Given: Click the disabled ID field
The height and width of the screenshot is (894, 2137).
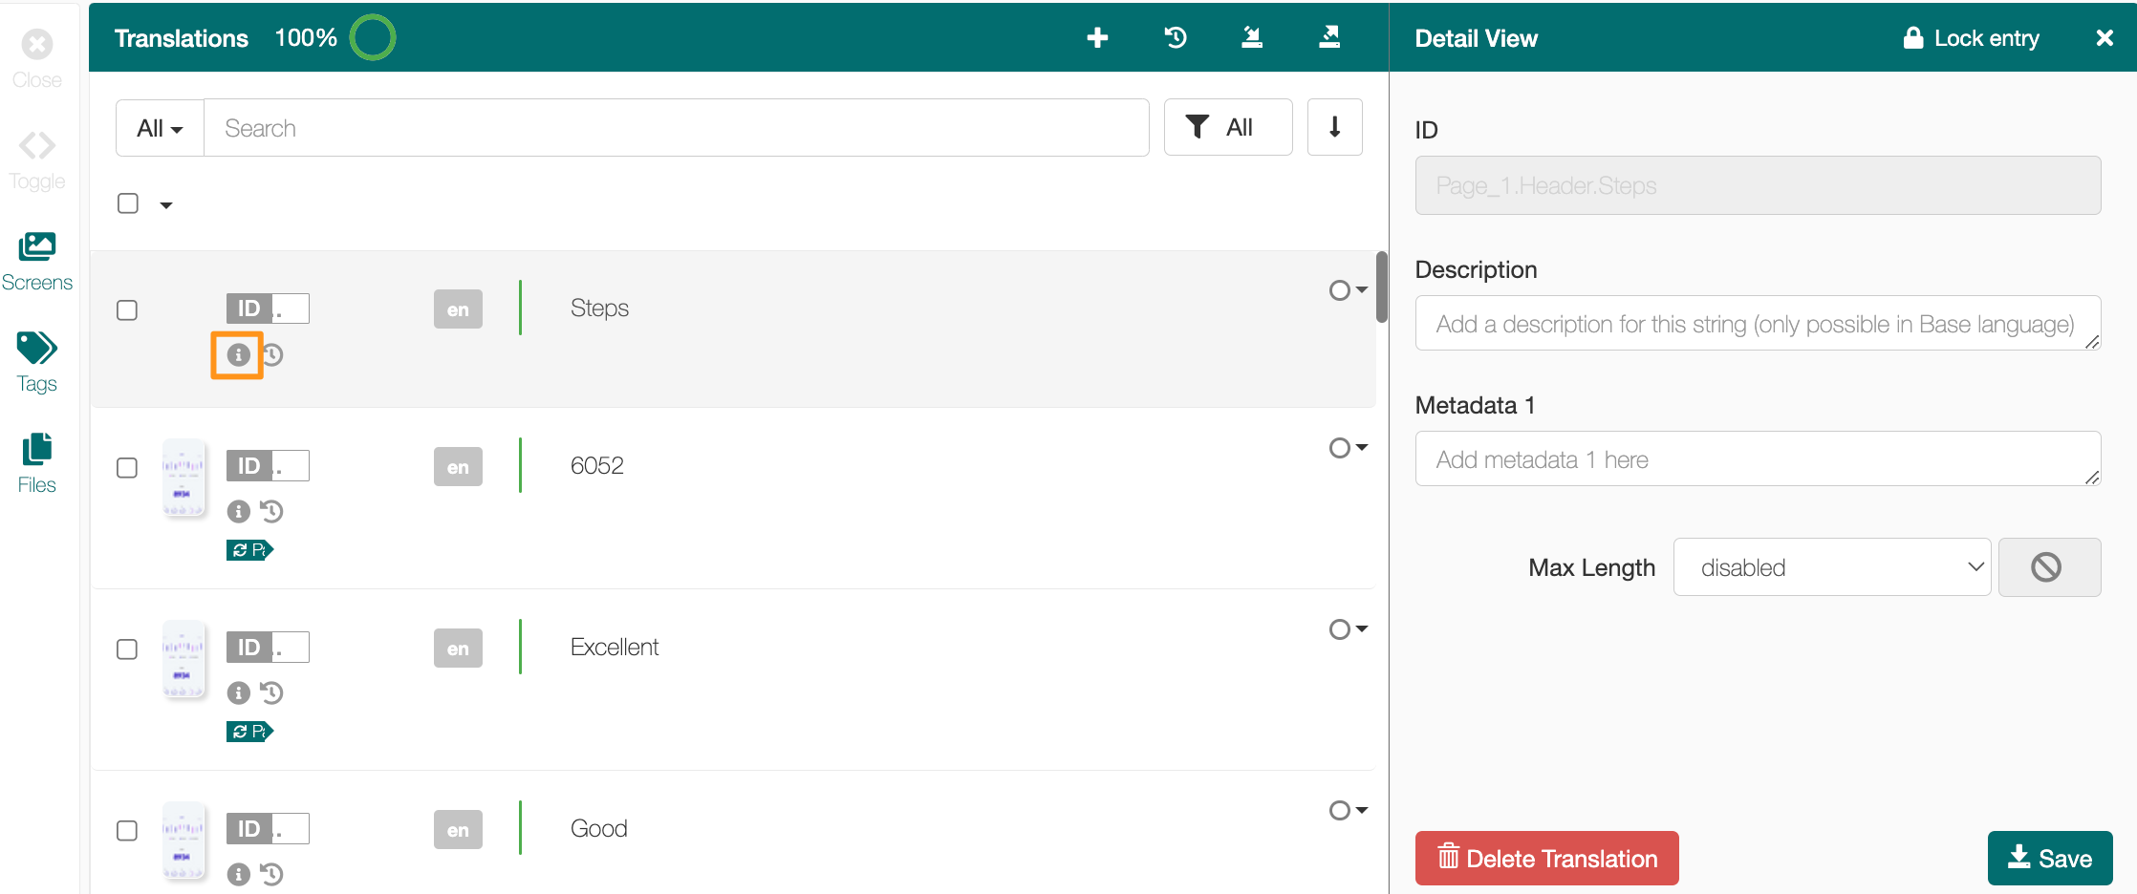Looking at the screenshot, I should (x=1758, y=185).
